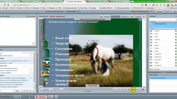Click the Talk Now! button
Screen dimensions: 177x99
[41, 97]
